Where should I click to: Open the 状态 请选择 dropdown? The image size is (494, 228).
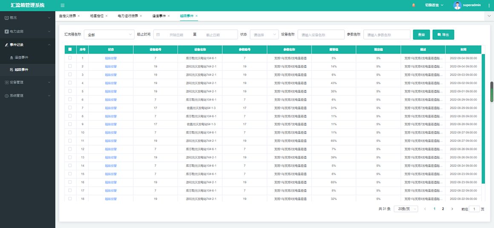point(264,34)
